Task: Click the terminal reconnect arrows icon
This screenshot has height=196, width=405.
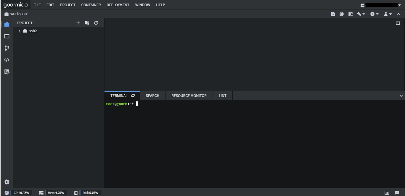Action: click(x=133, y=95)
